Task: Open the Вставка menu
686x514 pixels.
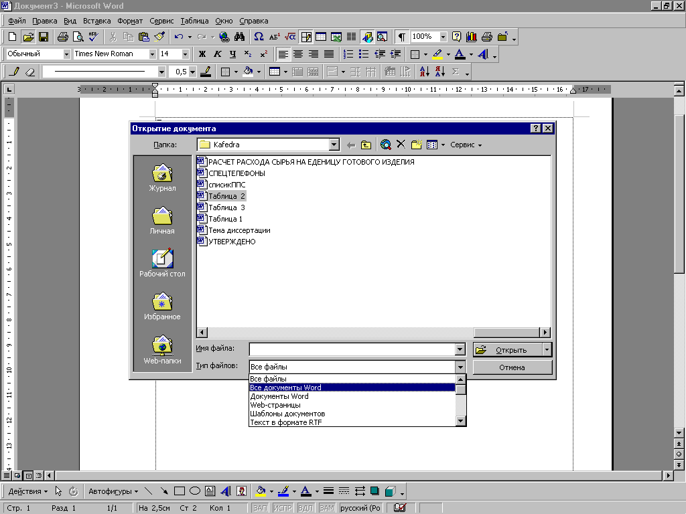Action: pos(96,21)
